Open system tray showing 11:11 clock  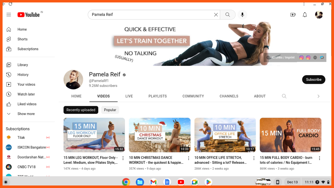pyautogui.click(x=317, y=182)
